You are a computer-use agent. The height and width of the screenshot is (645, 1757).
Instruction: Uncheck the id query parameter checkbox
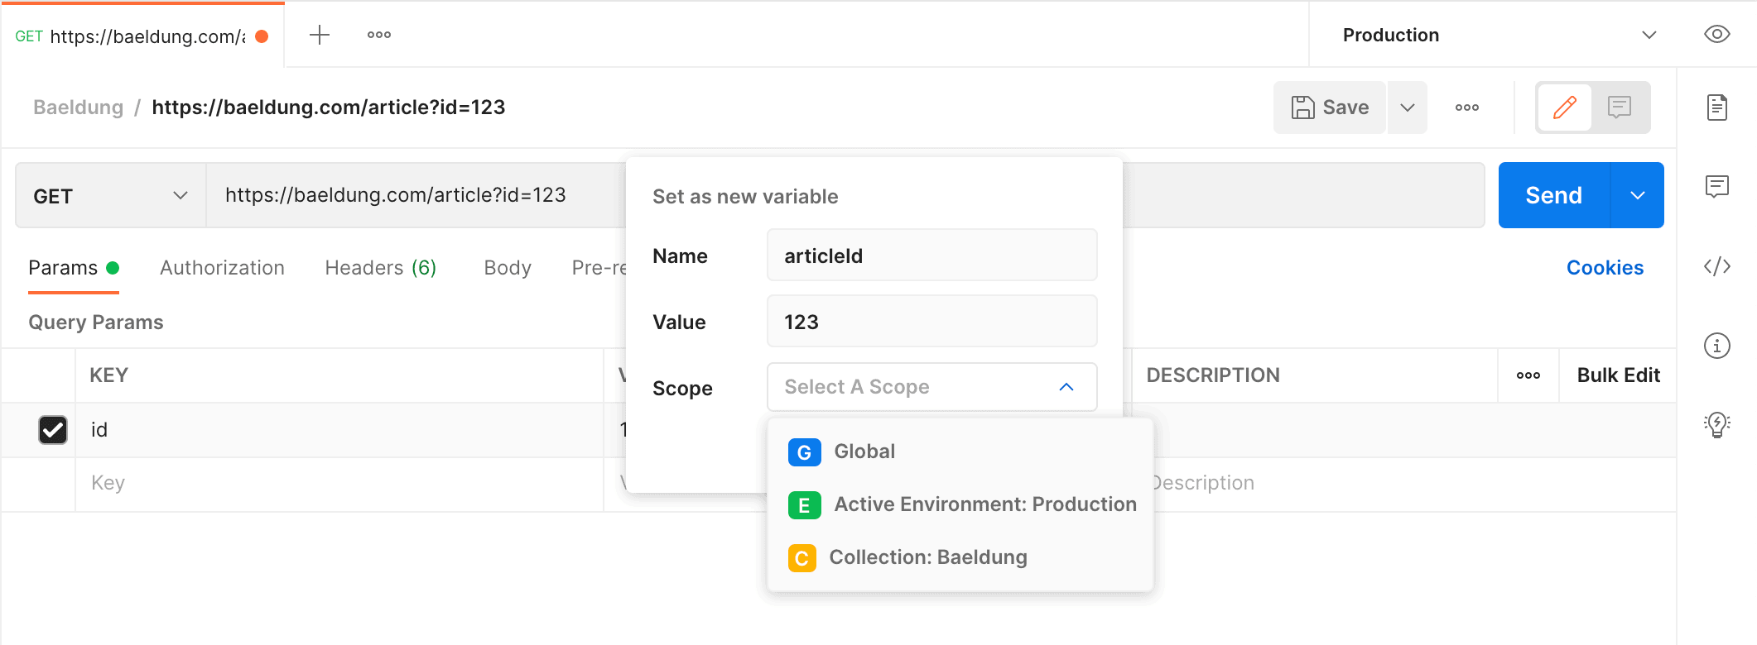(53, 430)
